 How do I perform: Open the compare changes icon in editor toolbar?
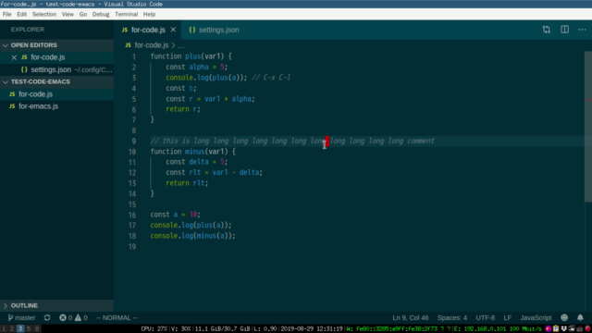[547, 30]
